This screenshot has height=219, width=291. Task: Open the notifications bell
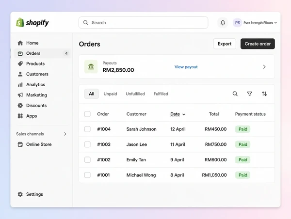pyautogui.click(x=223, y=23)
